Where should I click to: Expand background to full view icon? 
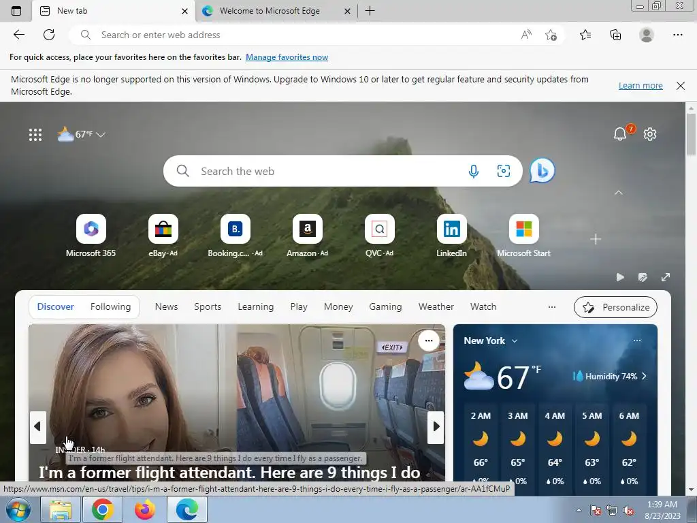[666, 278]
